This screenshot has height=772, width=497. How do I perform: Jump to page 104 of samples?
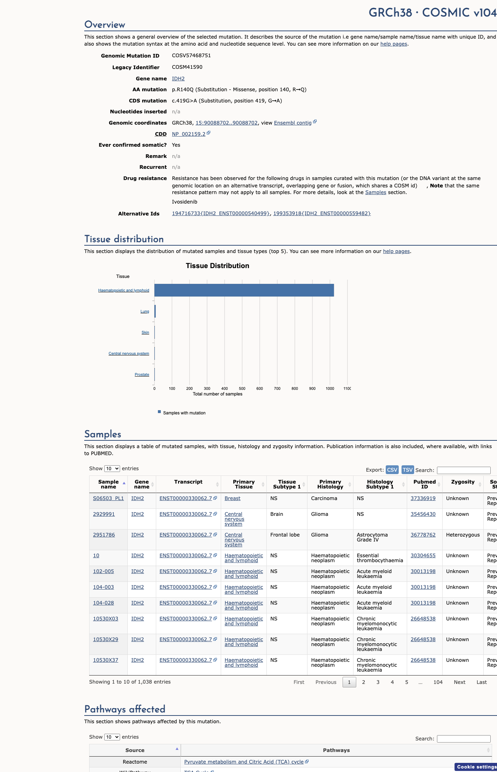[438, 682]
